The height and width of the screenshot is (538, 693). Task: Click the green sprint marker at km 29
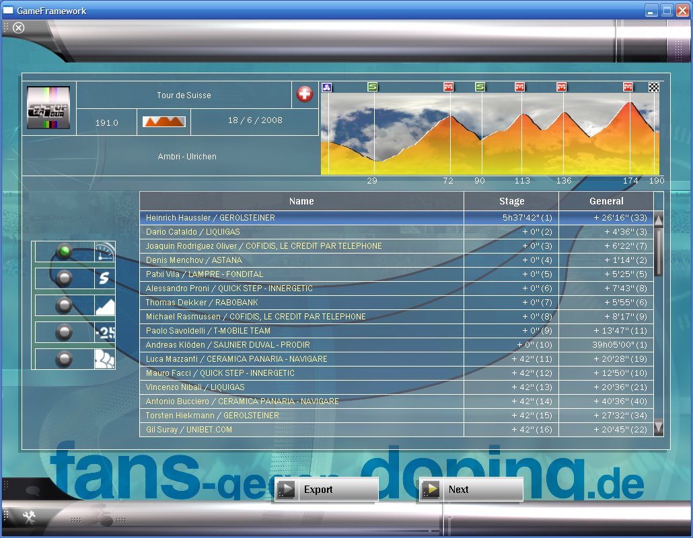(373, 87)
